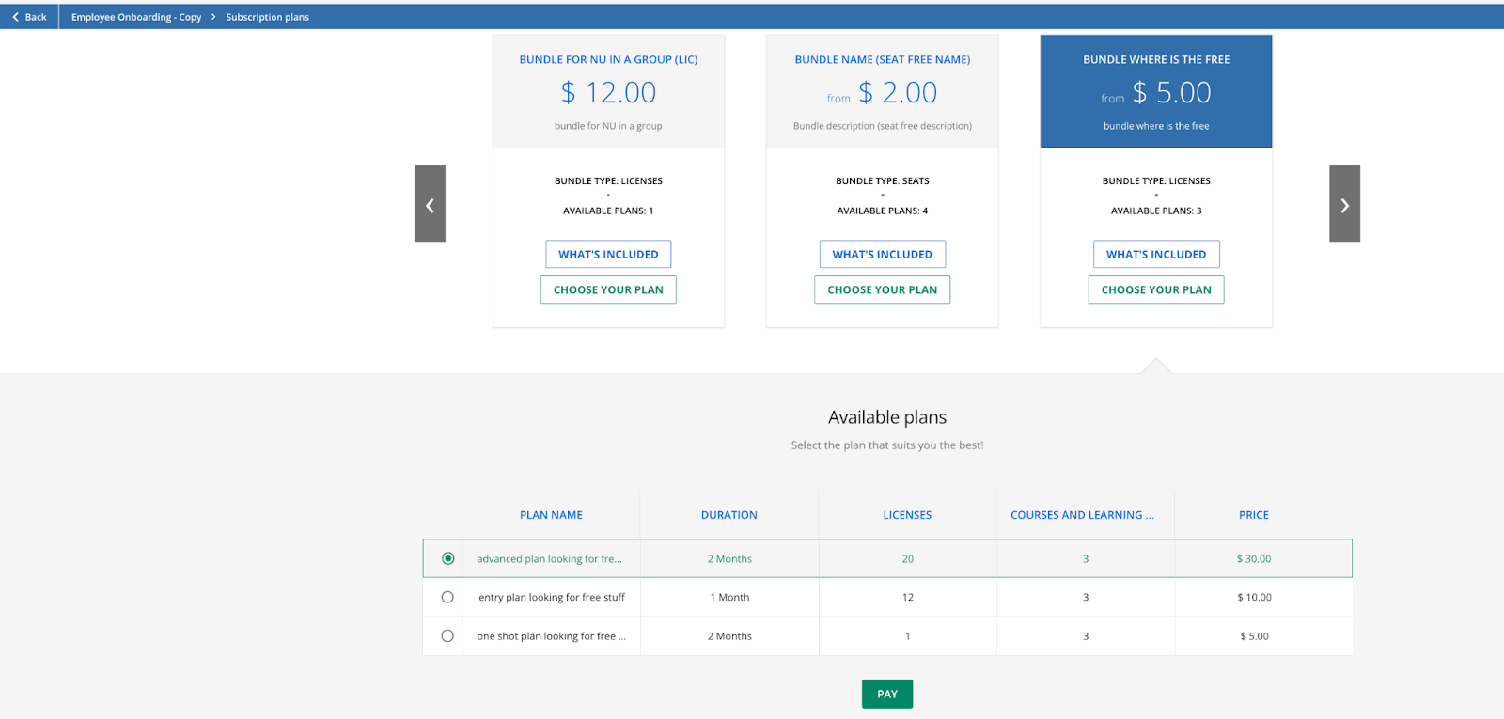
Task: Select the entry plan radio button
Action: 447,597
